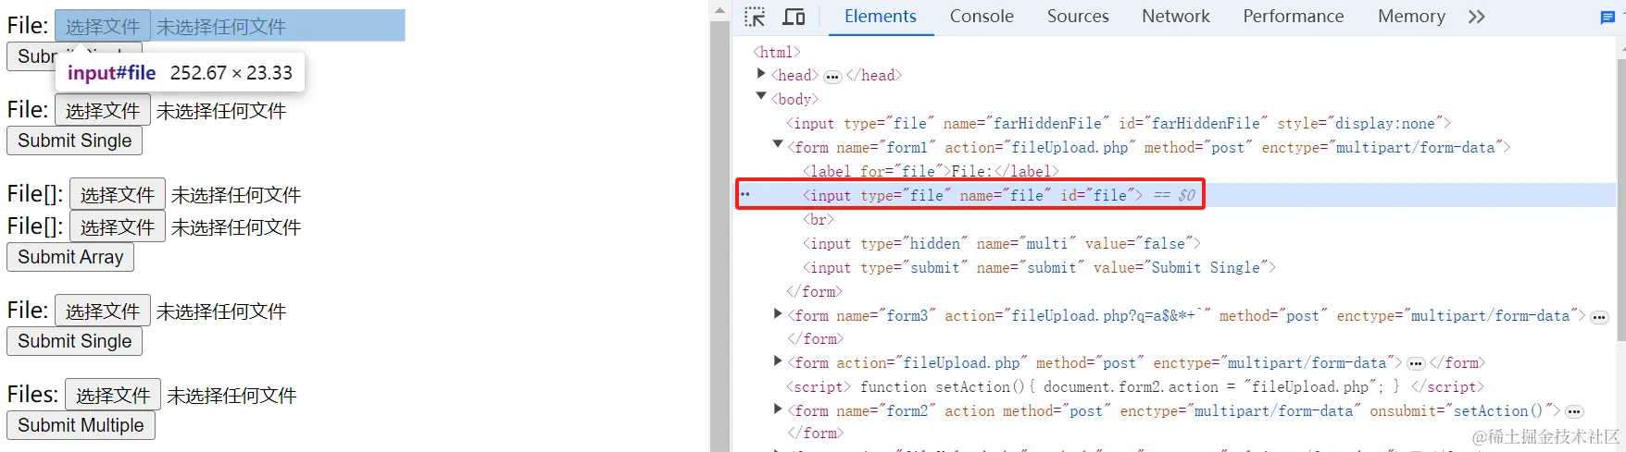
Task: Switch to the Console tab
Action: 982,17
